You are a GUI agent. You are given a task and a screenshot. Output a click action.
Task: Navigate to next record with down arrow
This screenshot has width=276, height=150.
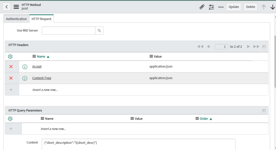click(272, 7)
